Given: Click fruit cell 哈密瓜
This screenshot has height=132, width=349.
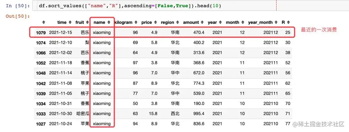Looking at the screenshot, I should [83, 114].
